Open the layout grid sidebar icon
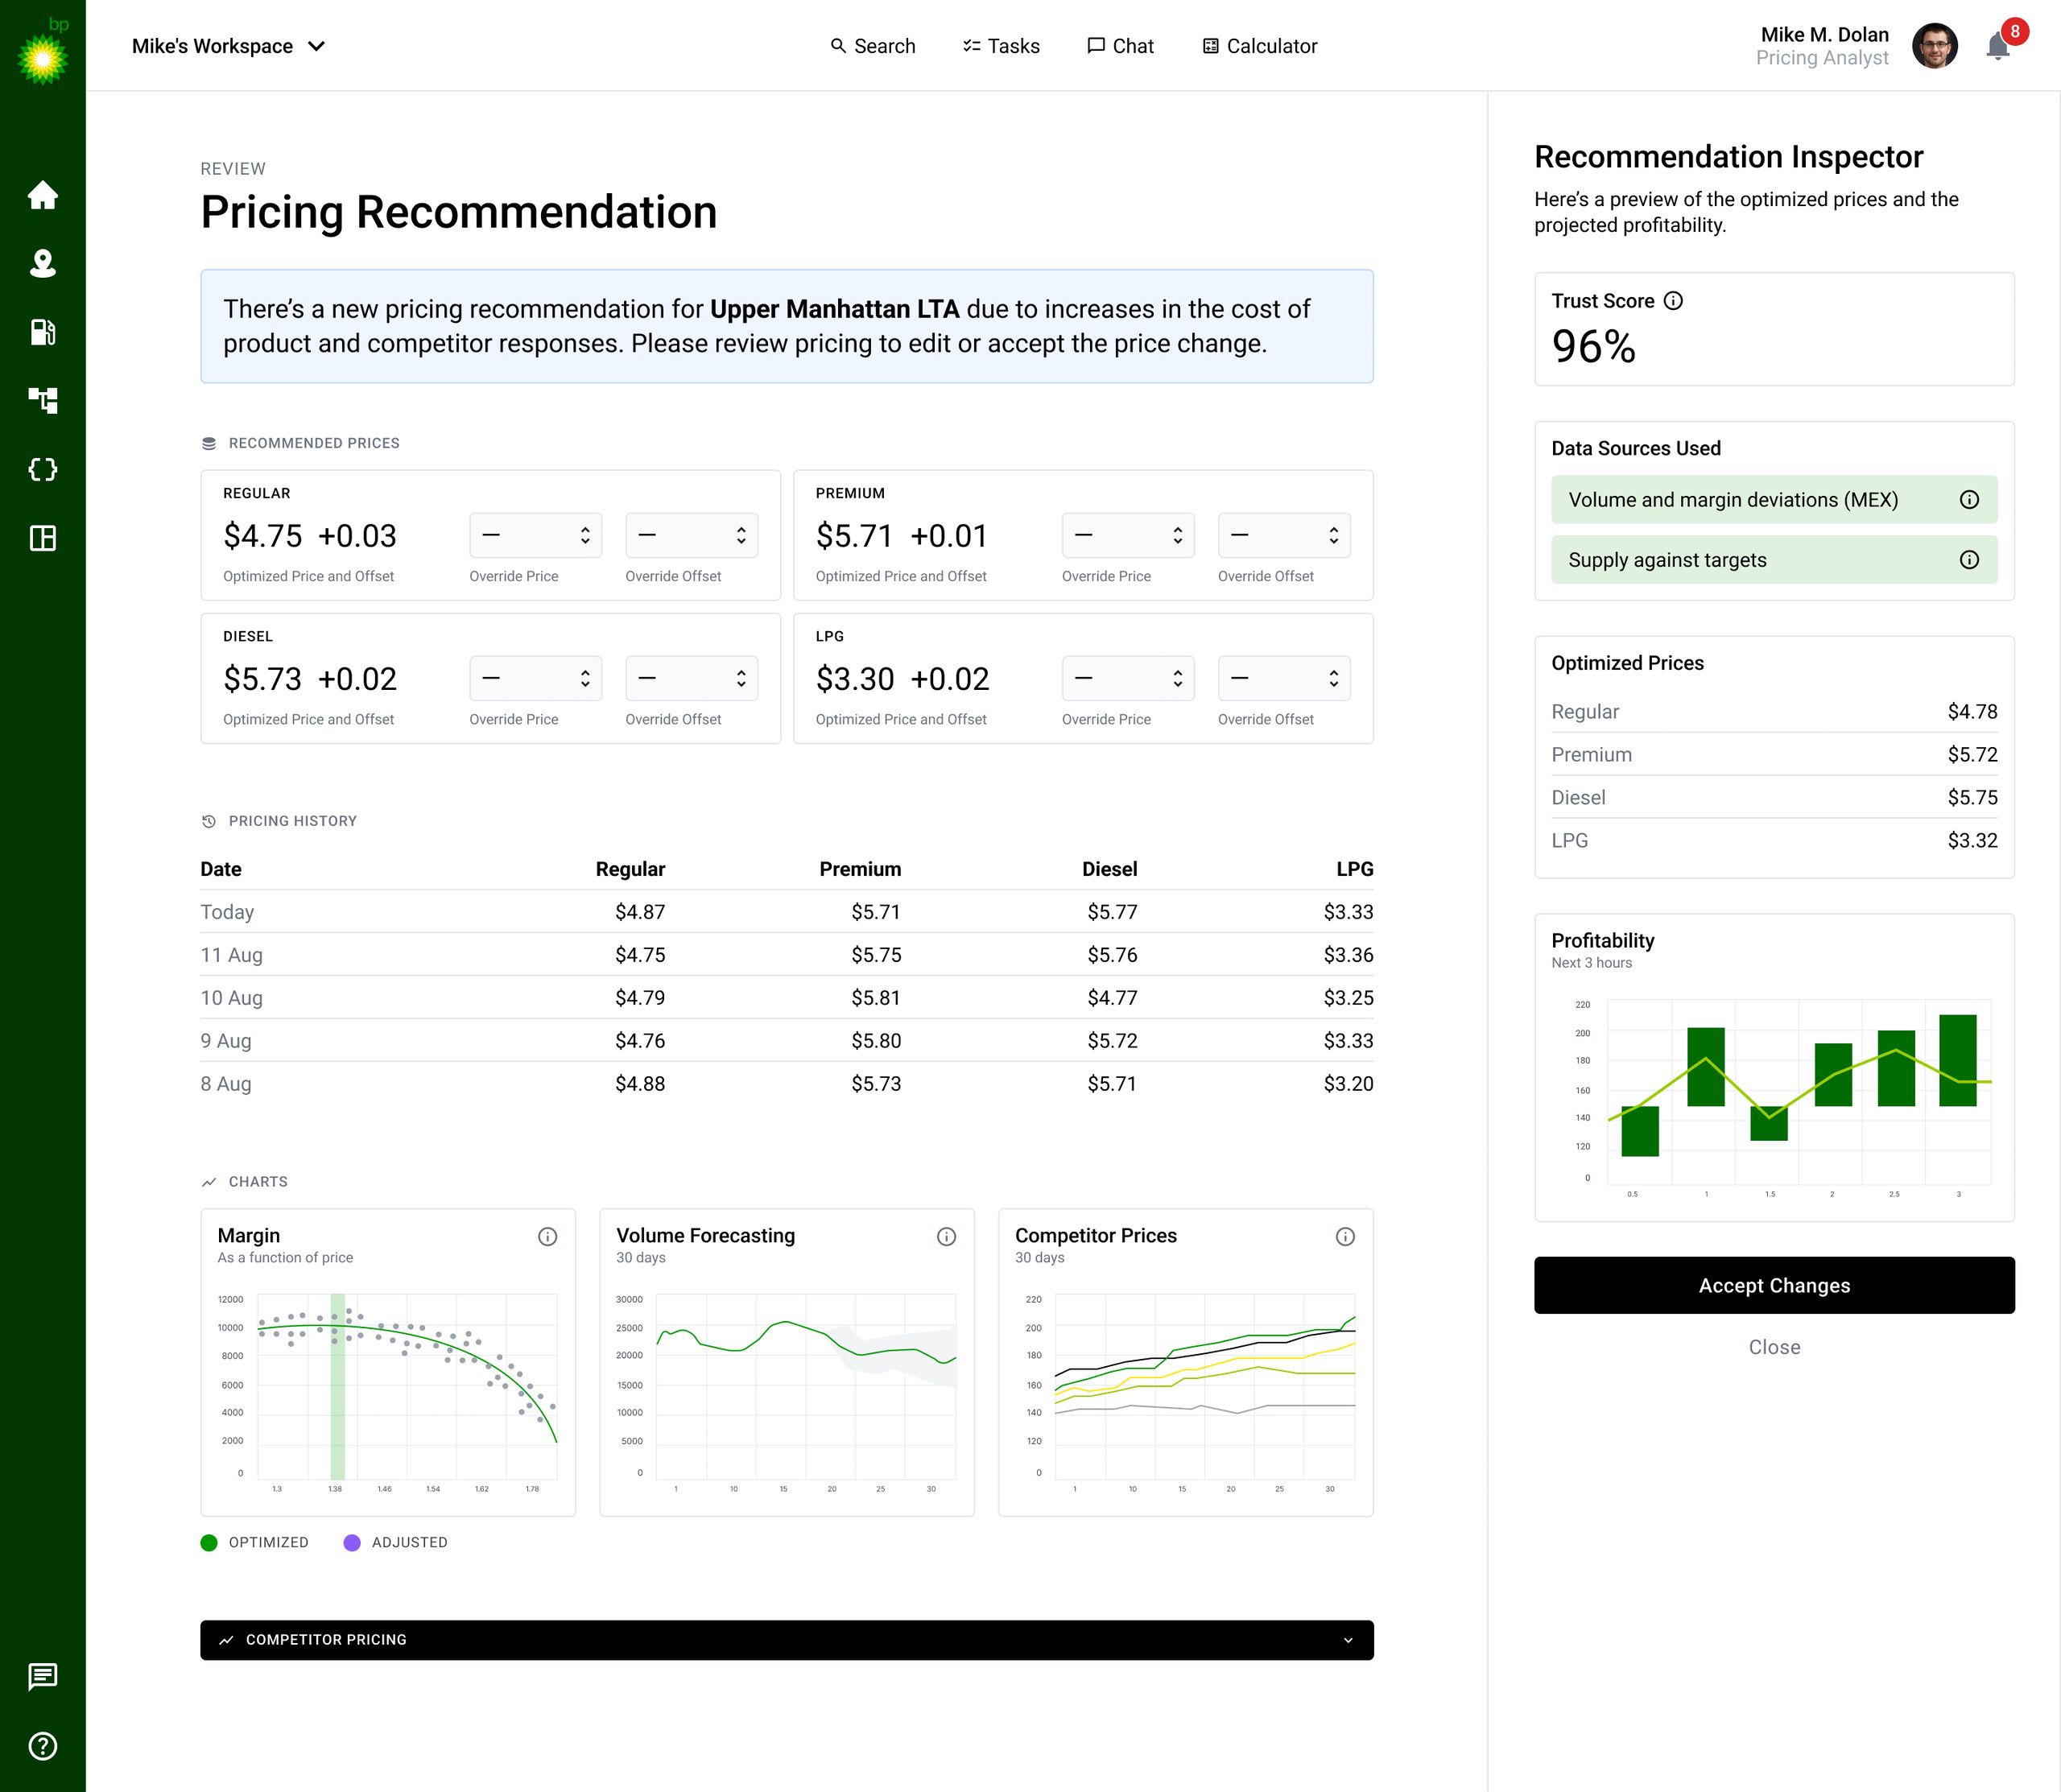Screen dimensions: 2061x1792 43,539
